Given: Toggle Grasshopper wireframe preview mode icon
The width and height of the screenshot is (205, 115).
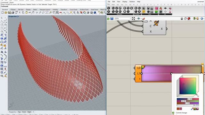Looking at the screenshot, I should tap(185, 19).
